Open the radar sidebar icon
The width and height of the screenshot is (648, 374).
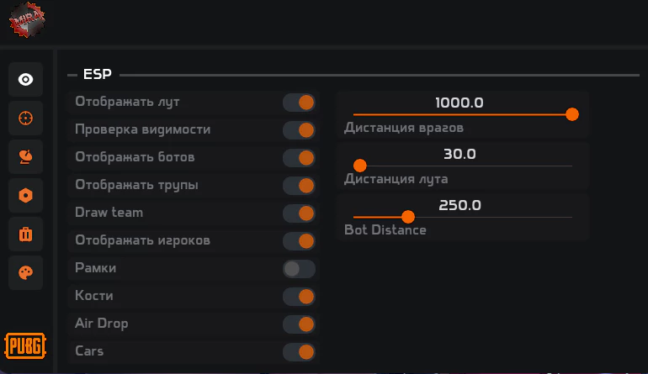pos(25,157)
